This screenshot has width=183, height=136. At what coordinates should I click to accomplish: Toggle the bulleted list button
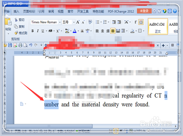97,22
